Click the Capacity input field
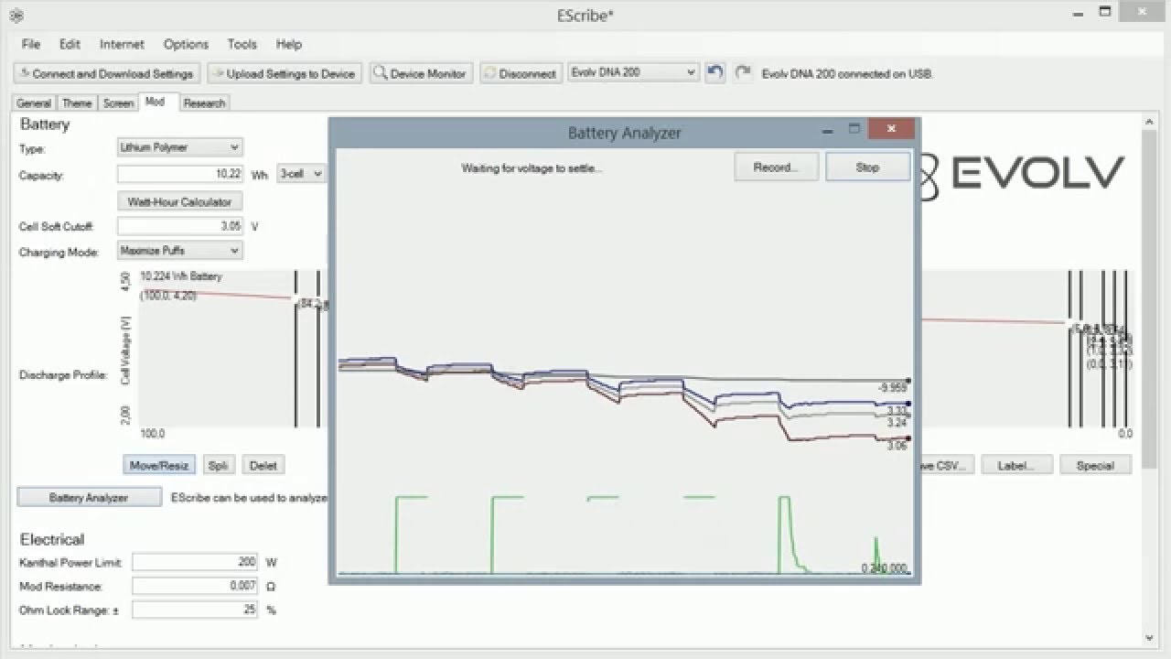The width and height of the screenshot is (1171, 659). pyautogui.click(x=180, y=174)
